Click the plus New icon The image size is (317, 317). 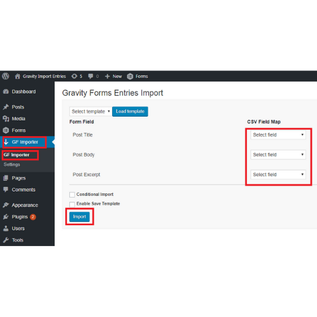107,76
